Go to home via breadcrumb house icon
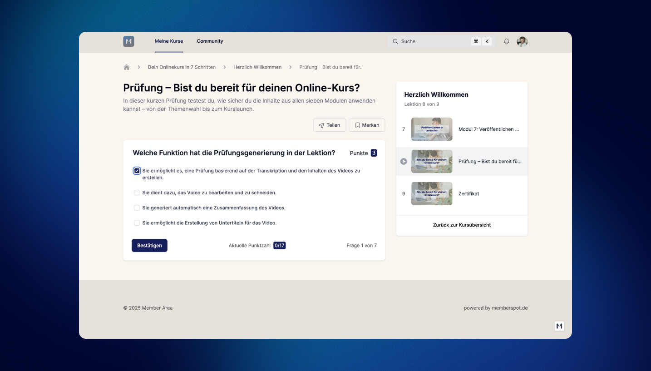 tap(127, 67)
